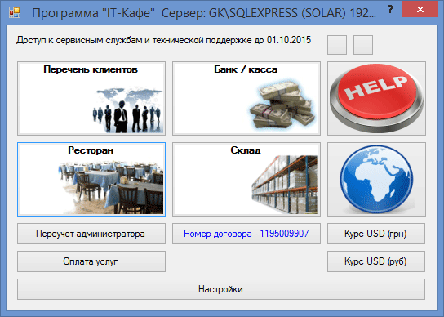Click the Оплата услуг button
444x317 pixels.
pyautogui.click(x=91, y=261)
